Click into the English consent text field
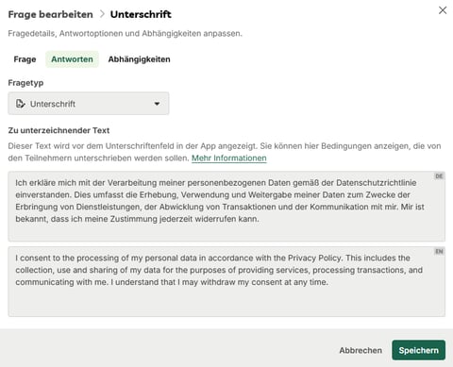The image size is (453, 367). coord(226,281)
